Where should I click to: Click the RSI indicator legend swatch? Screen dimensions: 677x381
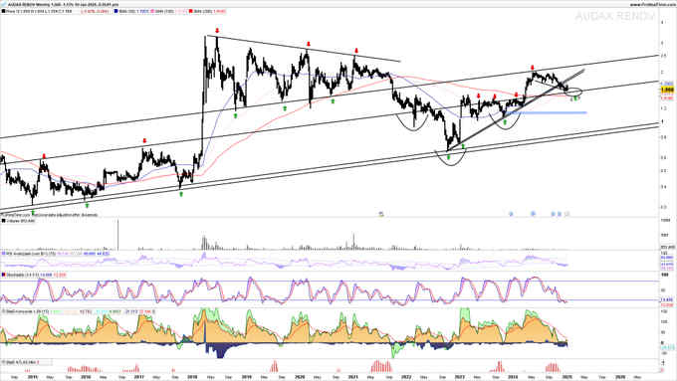click(3, 254)
